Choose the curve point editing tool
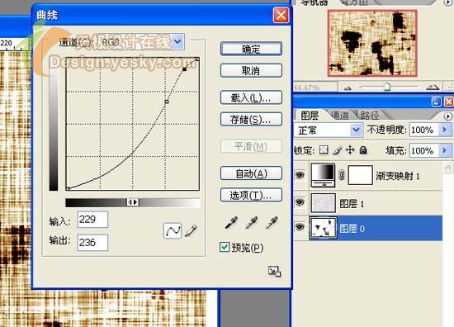This screenshot has width=454, height=327. pyautogui.click(x=173, y=231)
